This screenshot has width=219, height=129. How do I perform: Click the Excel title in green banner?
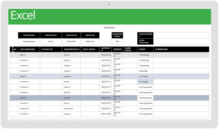coord(23,15)
